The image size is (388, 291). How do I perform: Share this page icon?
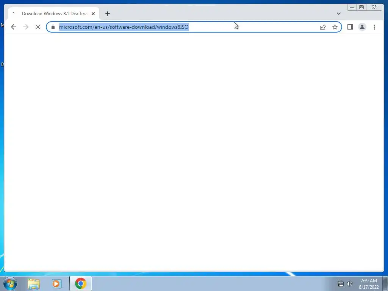323,27
